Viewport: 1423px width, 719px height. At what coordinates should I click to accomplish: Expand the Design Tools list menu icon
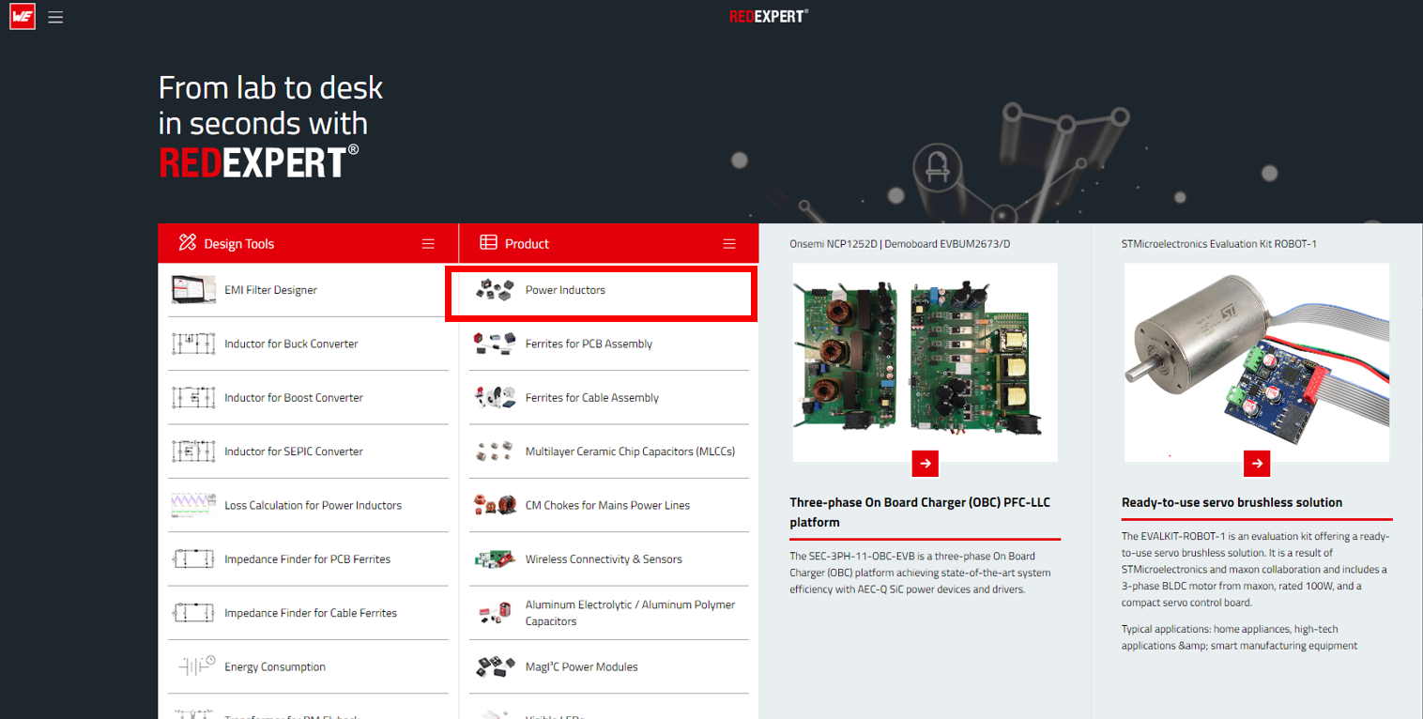(x=428, y=244)
